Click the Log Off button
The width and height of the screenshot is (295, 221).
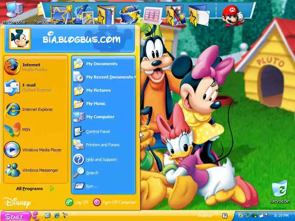[77, 202]
